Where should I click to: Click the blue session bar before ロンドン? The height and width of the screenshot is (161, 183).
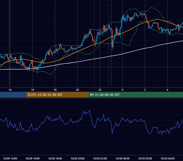pos(13,95)
